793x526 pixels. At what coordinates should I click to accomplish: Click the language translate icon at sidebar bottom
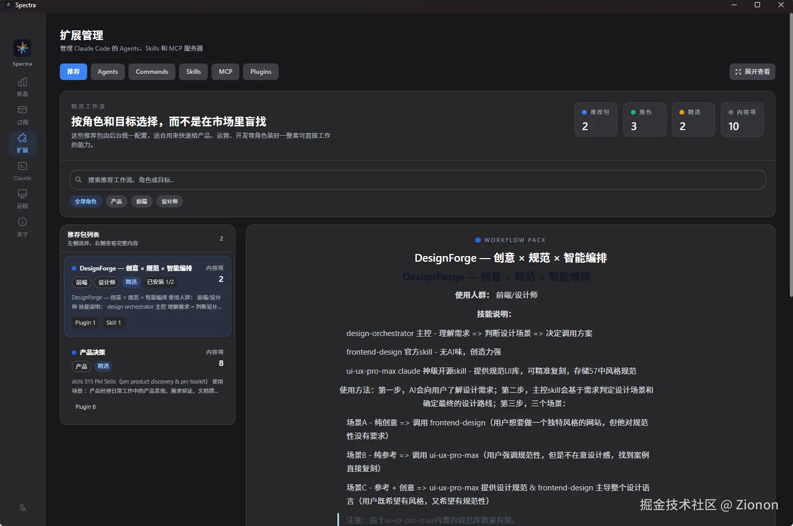tap(22, 508)
